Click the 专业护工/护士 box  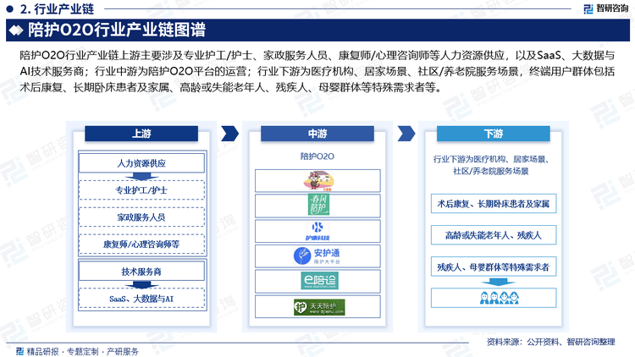(x=141, y=190)
